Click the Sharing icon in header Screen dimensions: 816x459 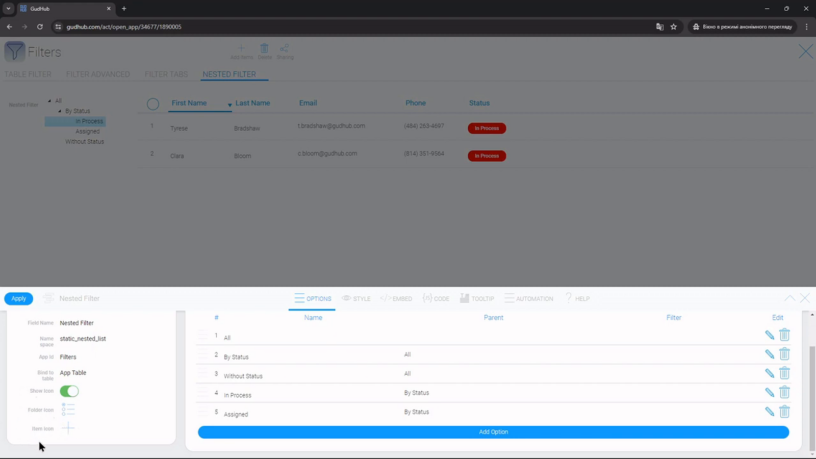[x=285, y=48]
